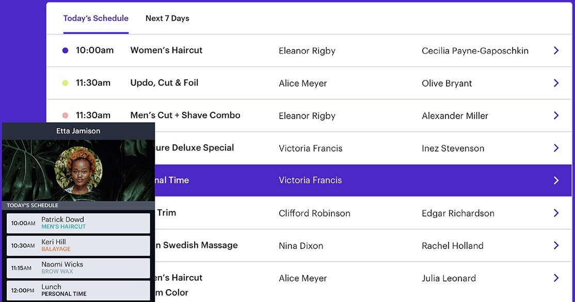
Task: Click the arrow next to Edgar Richardson
Action: [x=556, y=213]
